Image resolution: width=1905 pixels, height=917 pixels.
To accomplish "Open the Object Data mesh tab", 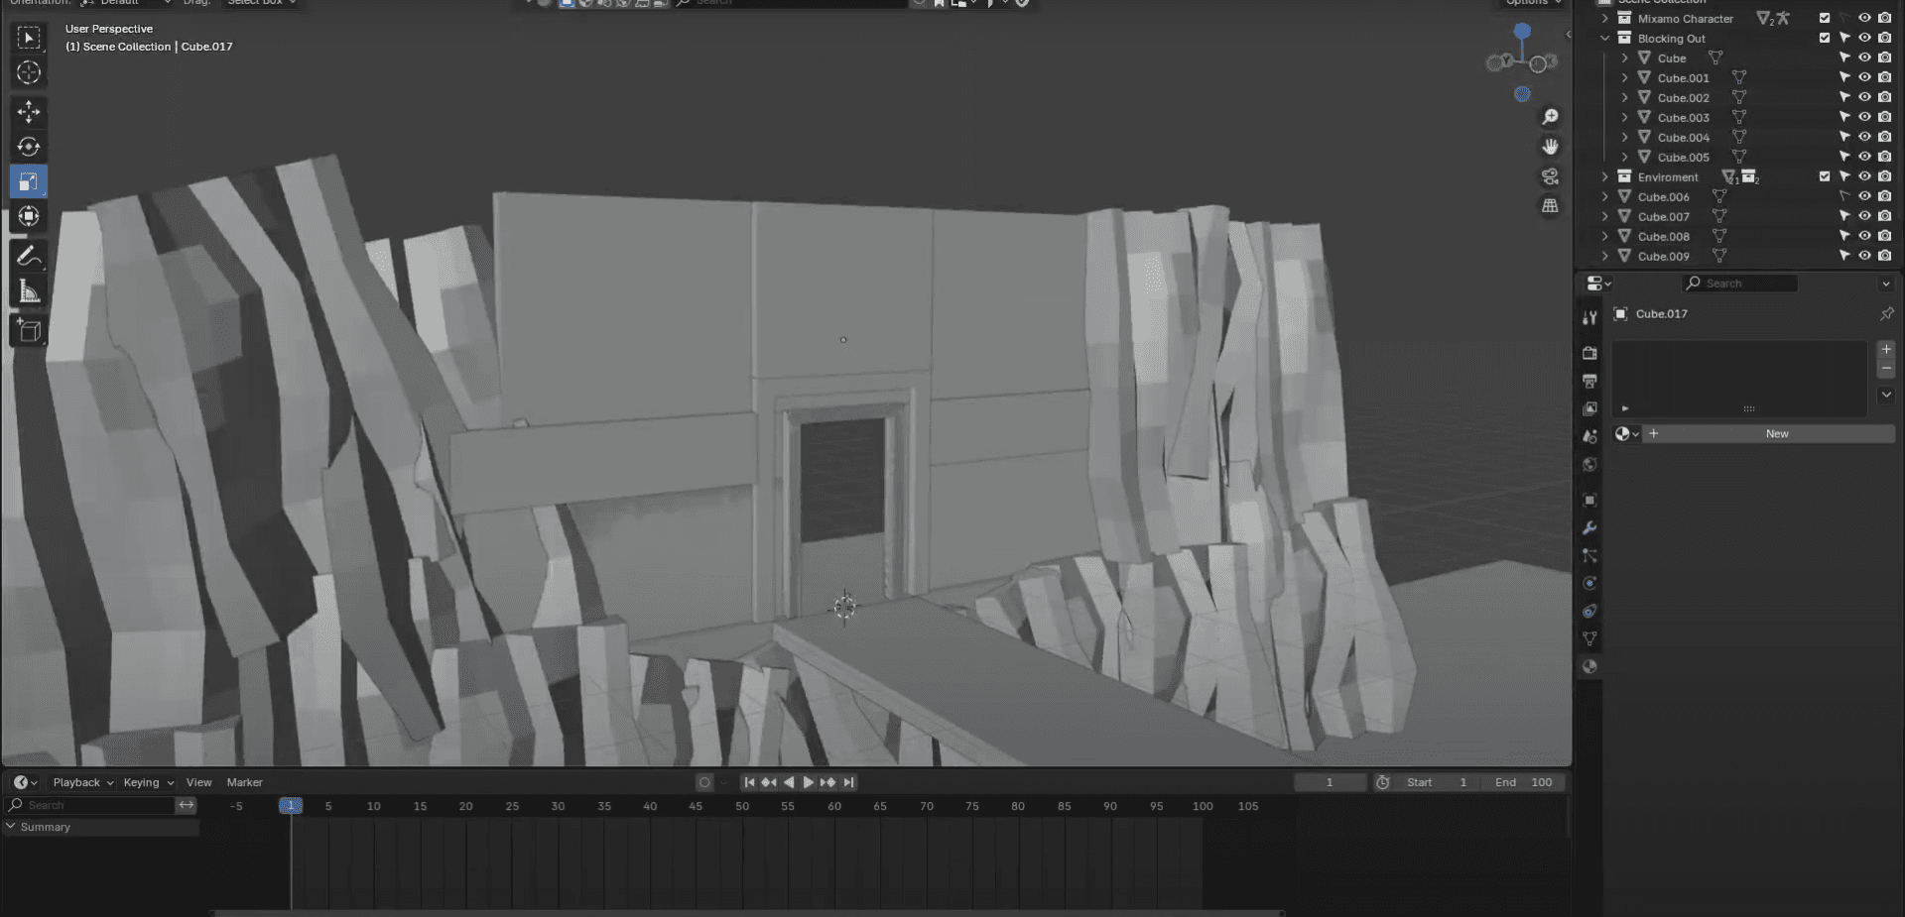I will click(1589, 638).
